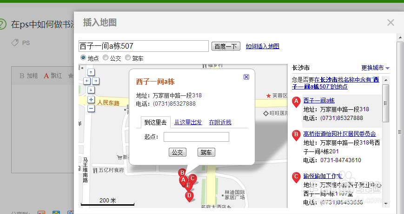Viewport: 404px width, 214px height.
Task: Pan the map right with the arrow button
Action: (x=96, y=81)
